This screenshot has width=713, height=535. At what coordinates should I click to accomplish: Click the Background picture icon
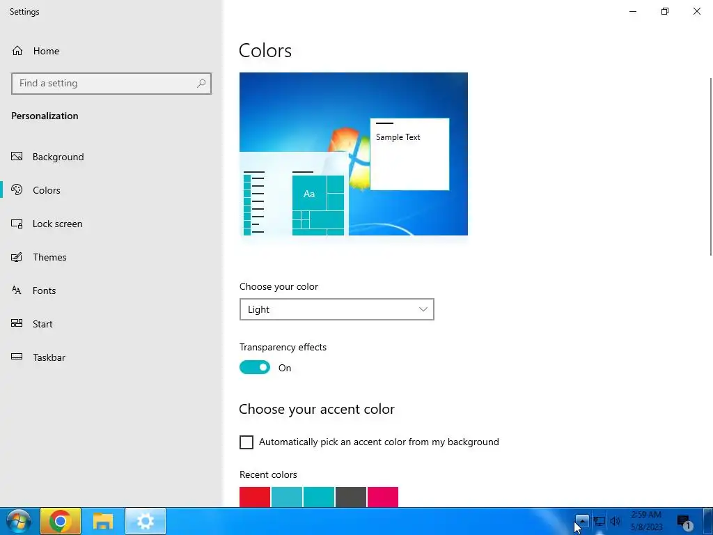(x=17, y=157)
